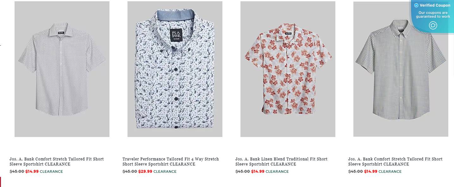Click the Verified Coupon checkmark icon

coord(416,5)
